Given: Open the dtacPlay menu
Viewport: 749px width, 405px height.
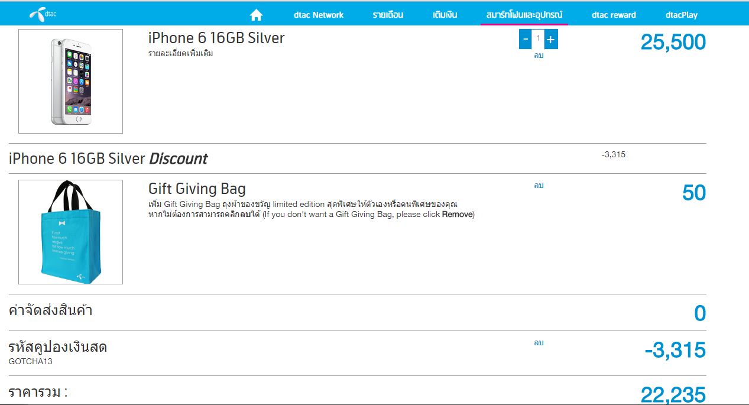Looking at the screenshot, I should click(682, 15).
